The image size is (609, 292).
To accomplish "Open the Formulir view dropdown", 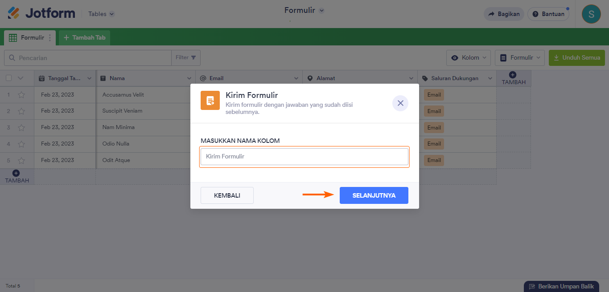I will (519, 58).
